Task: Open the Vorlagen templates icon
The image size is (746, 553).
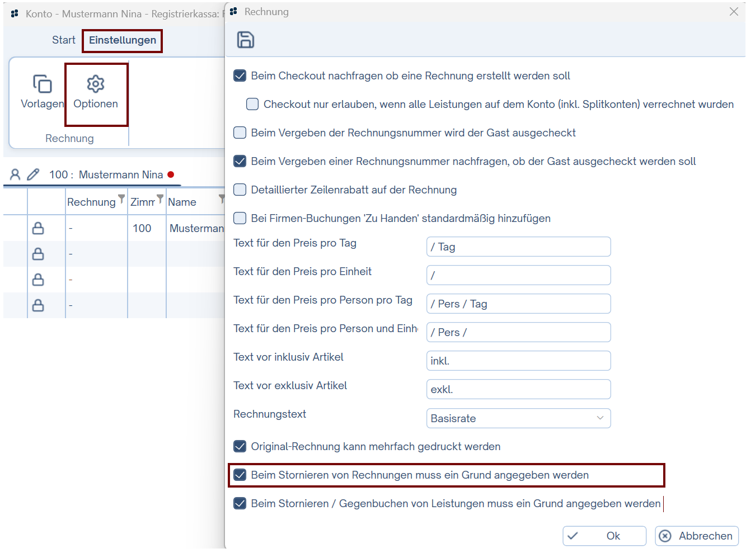Action: coord(42,84)
